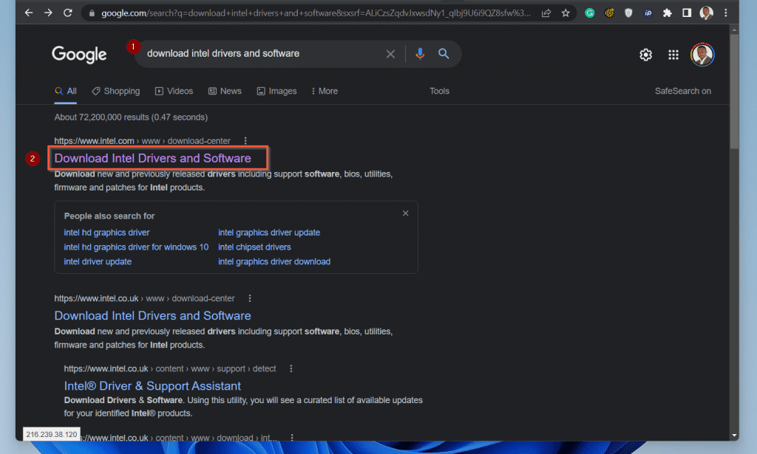757x454 pixels.
Task: Open the yellow extension icon next to Grammarly
Action: tap(609, 13)
